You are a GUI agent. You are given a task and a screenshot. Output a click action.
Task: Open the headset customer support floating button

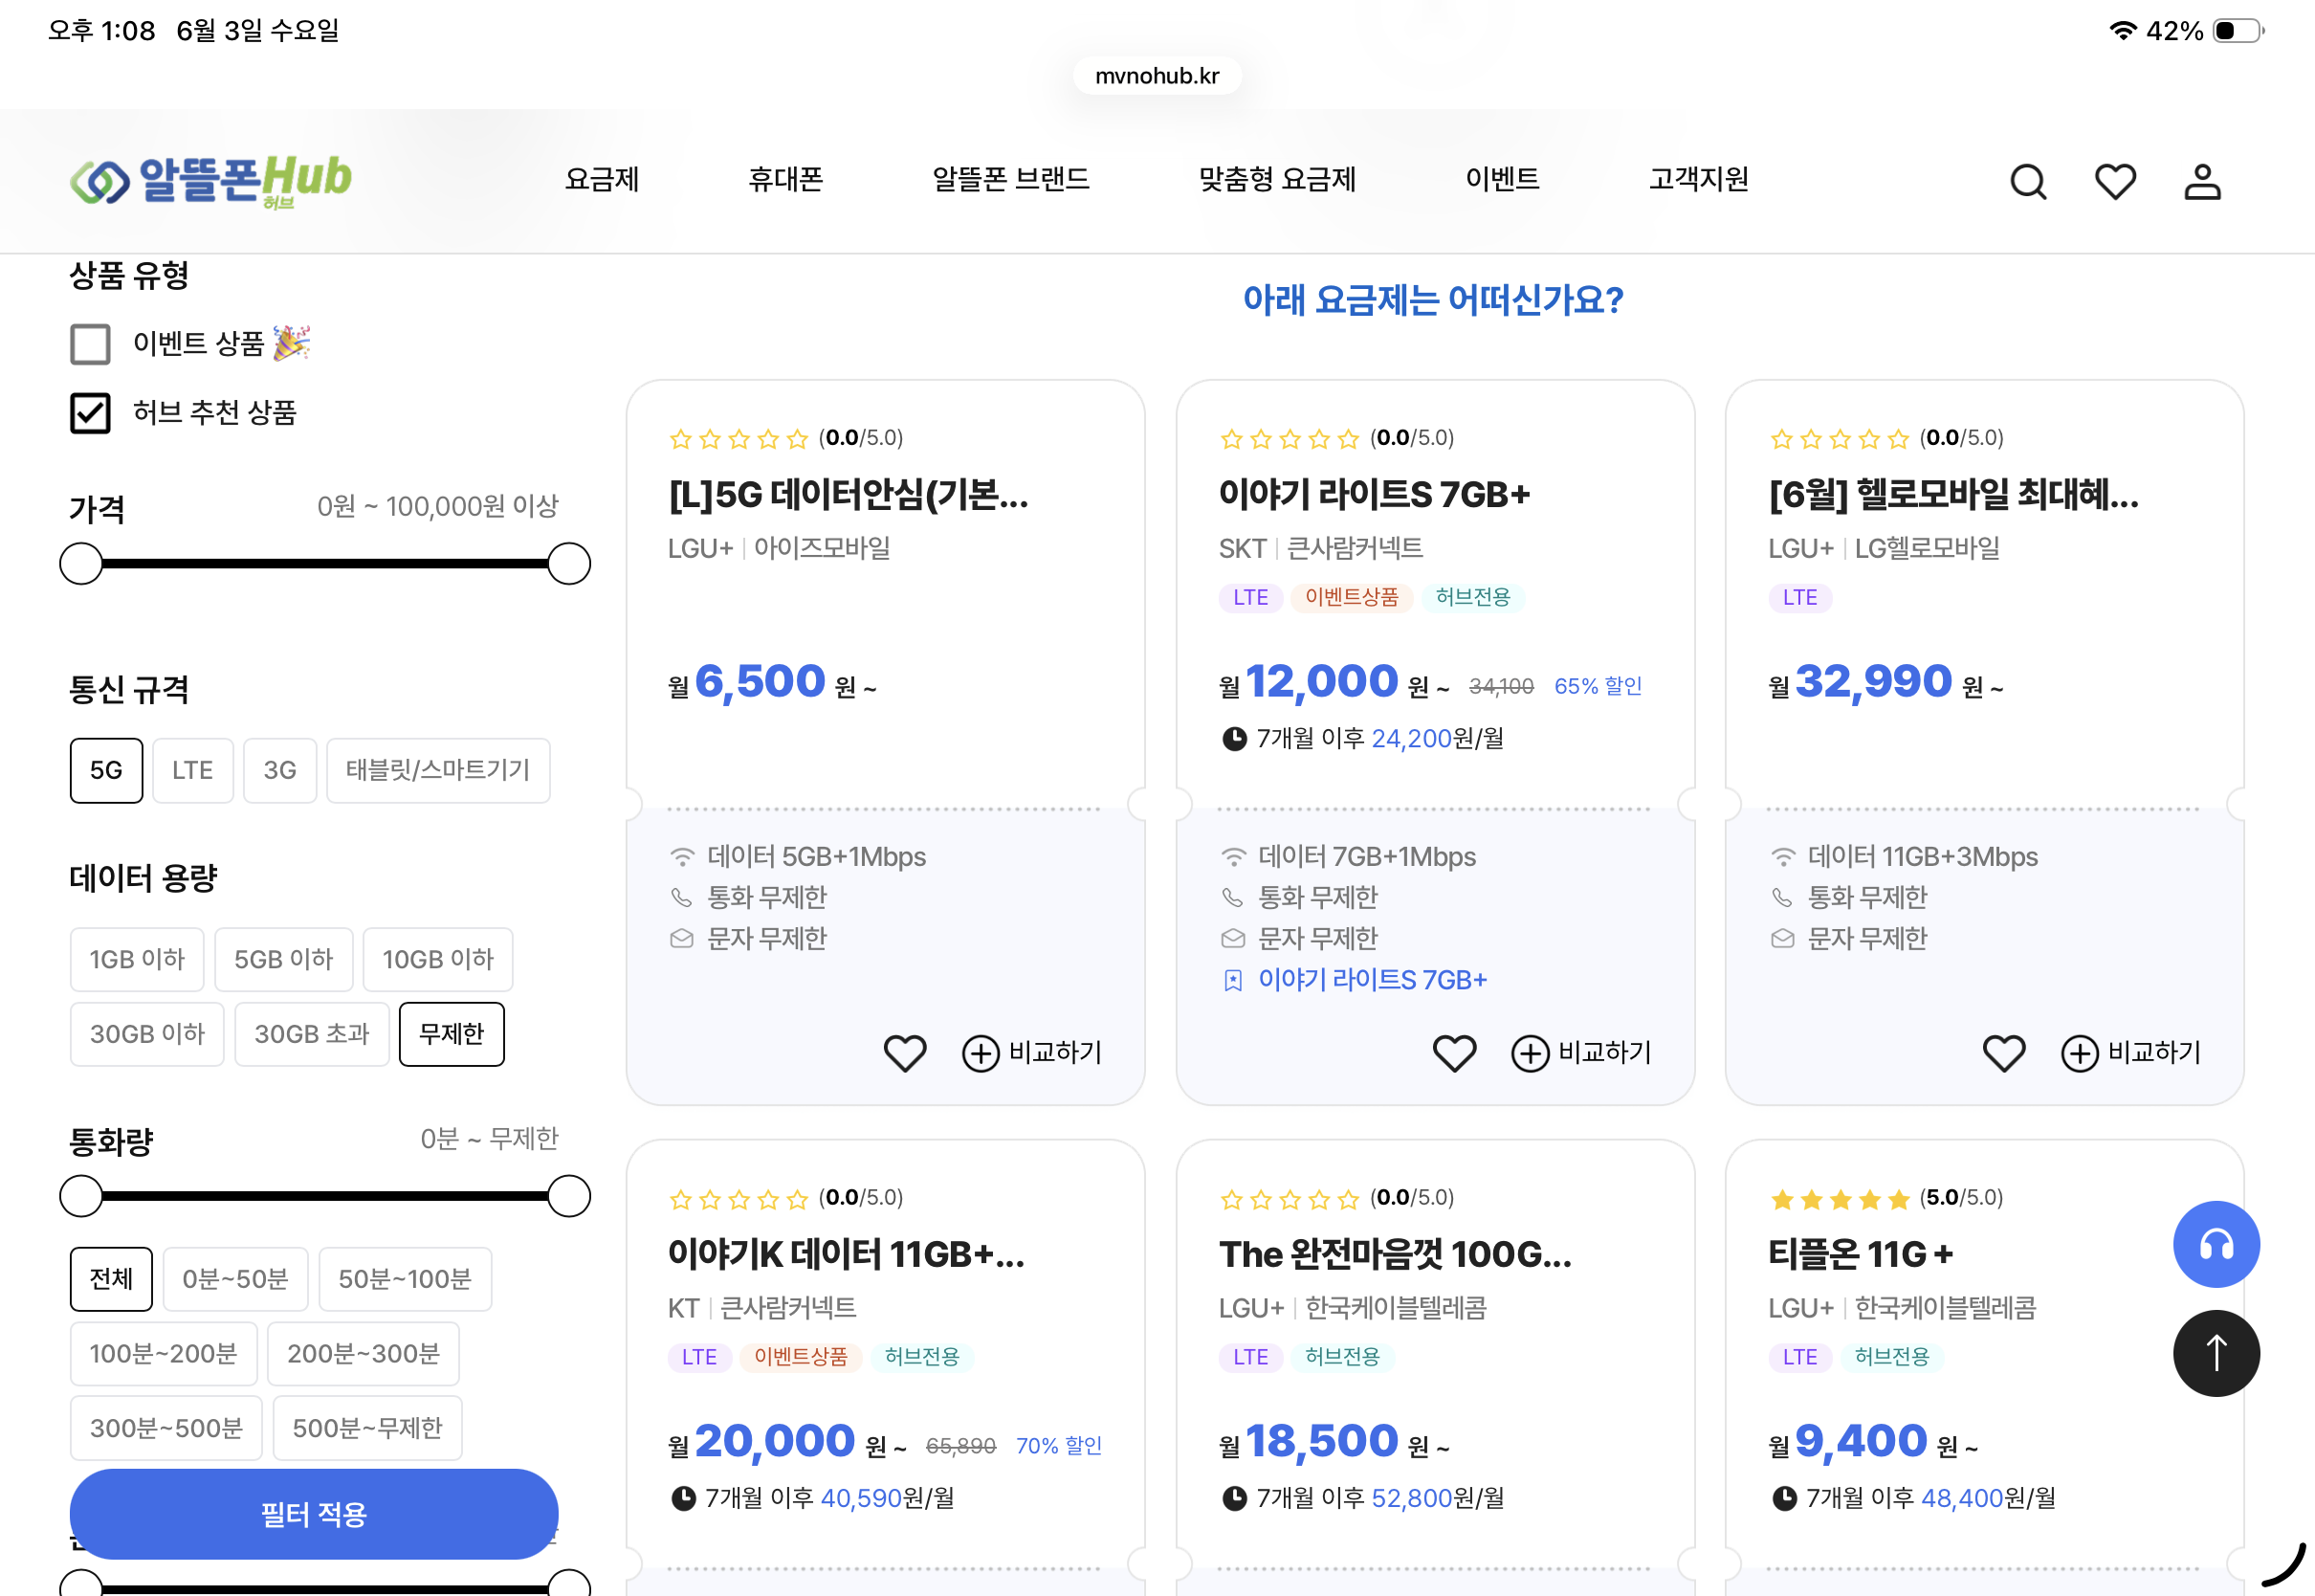tap(2216, 1244)
